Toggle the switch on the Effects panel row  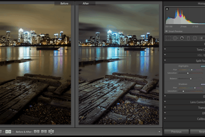165,113
